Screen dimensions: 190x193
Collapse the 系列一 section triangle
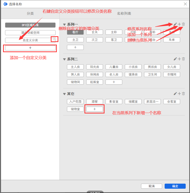coord(64,25)
